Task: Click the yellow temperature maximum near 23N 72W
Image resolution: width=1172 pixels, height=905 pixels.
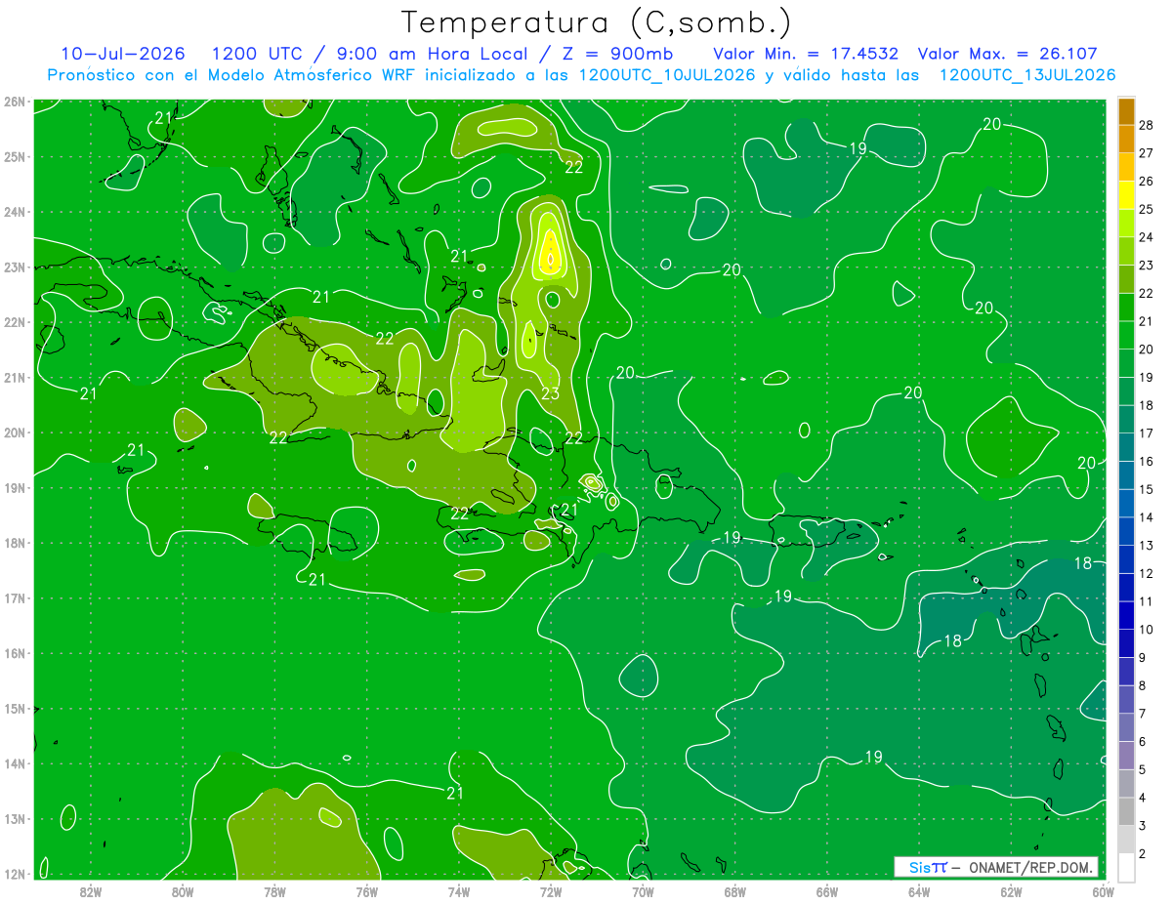Action: [551, 254]
